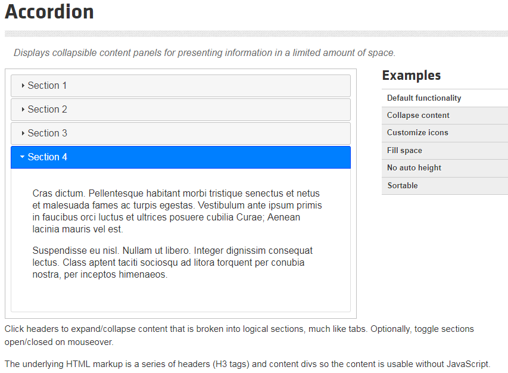The height and width of the screenshot is (373, 508).
Task: Click the Accordion page title
Action: point(49,12)
